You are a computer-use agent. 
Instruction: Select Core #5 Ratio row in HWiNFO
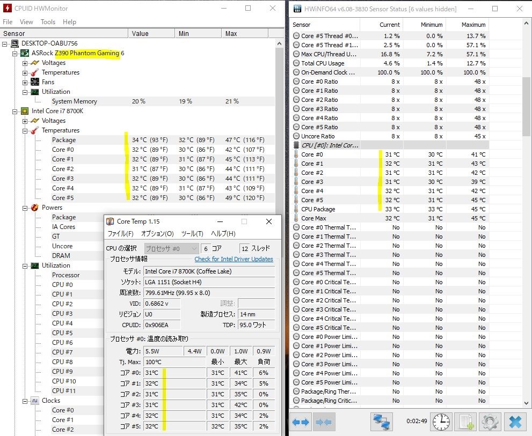(x=390, y=127)
